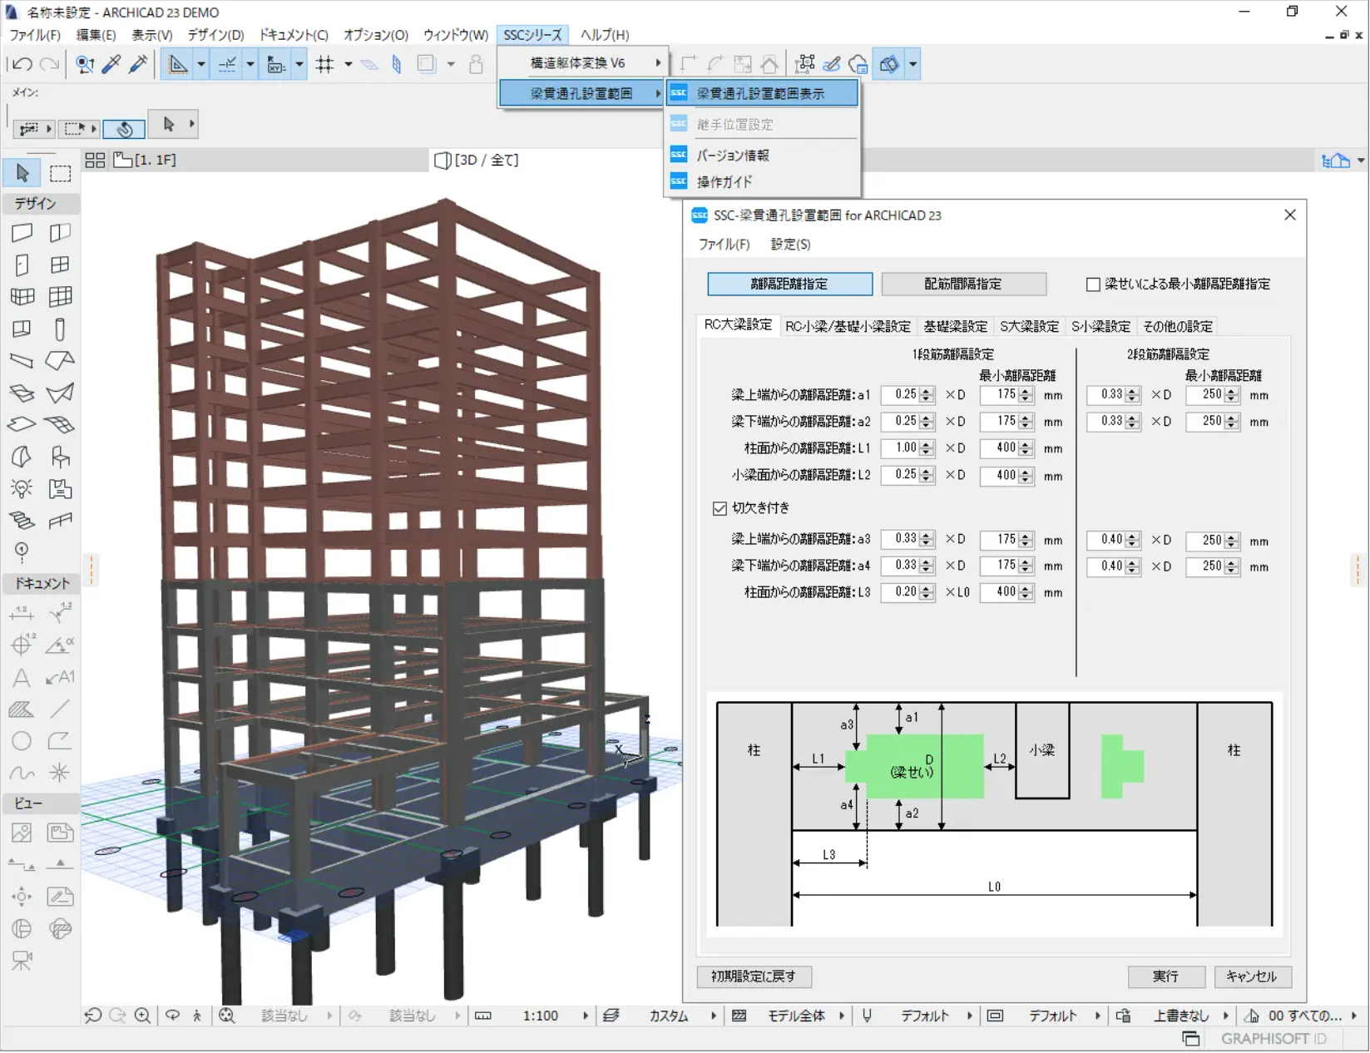Image resolution: width=1370 pixels, height=1053 pixels.
Task: Choose 梁貫通孔設置範囲表示 from the submenu
Action: 762,94
